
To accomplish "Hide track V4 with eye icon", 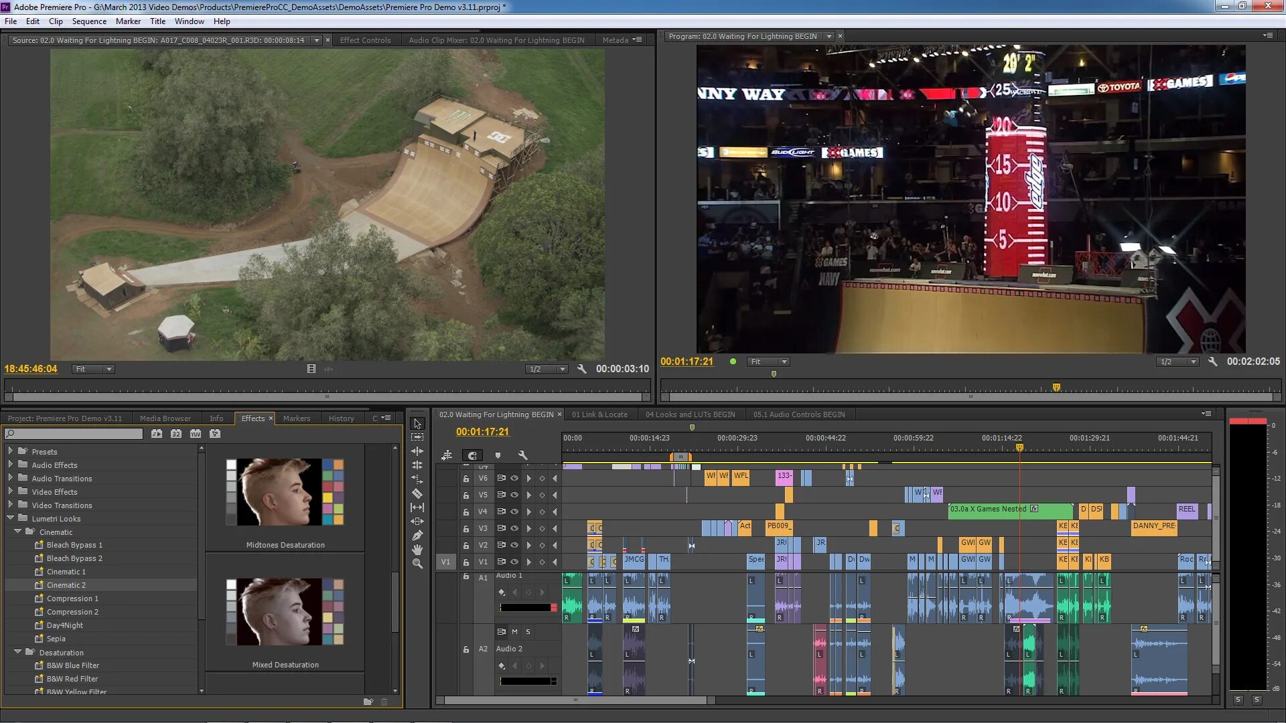I will pyautogui.click(x=514, y=512).
